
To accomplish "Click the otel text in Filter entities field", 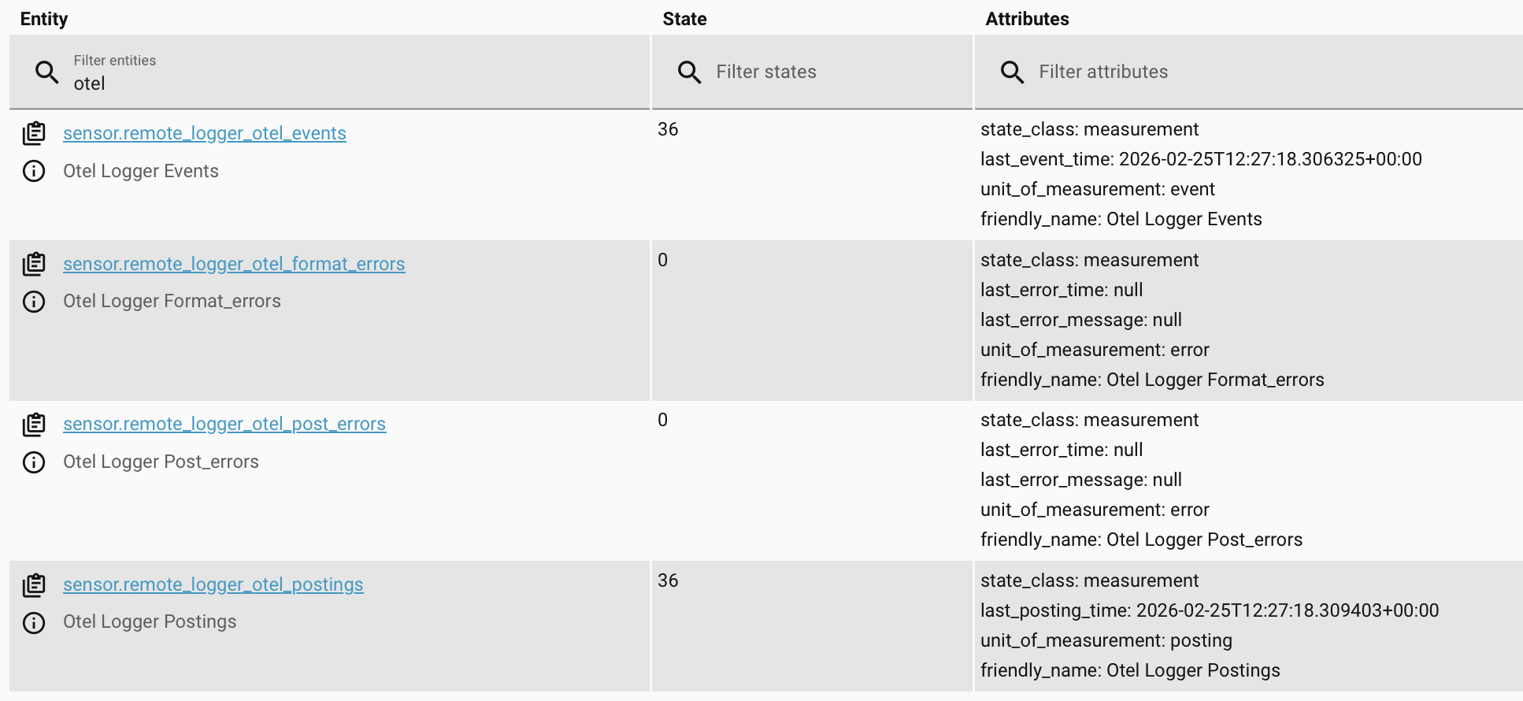I will [89, 83].
